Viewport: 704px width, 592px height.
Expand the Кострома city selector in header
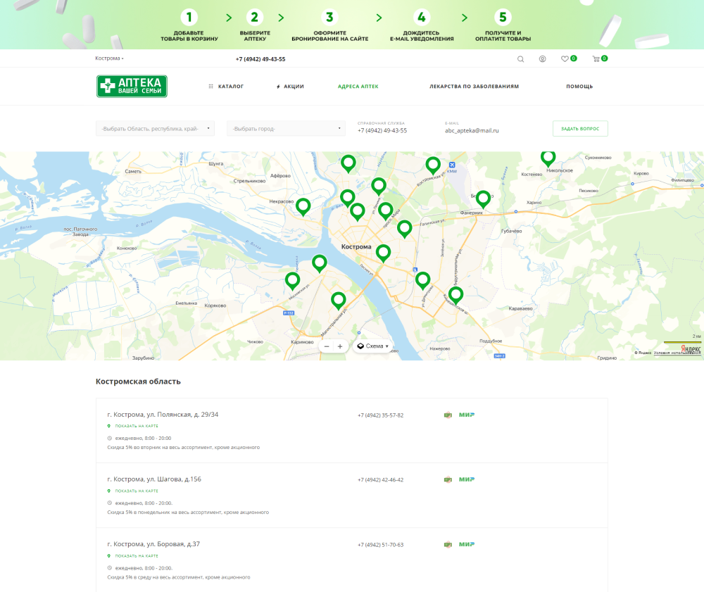(109, 58)
